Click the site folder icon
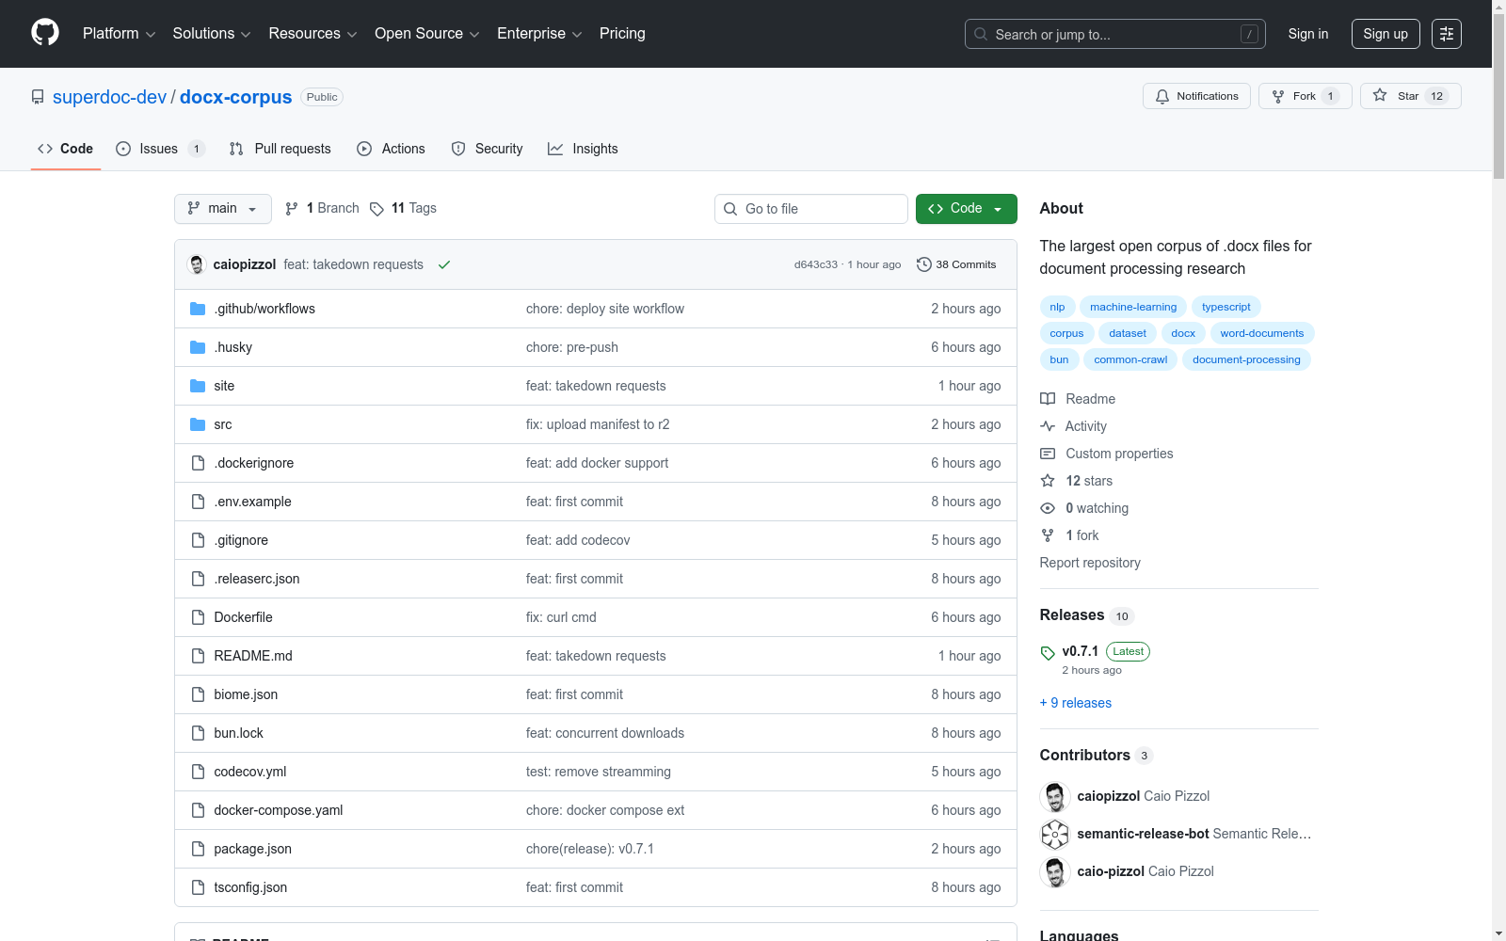Image resolution: width=1506 pixels, height=941 pixels. tap(198, 386)
